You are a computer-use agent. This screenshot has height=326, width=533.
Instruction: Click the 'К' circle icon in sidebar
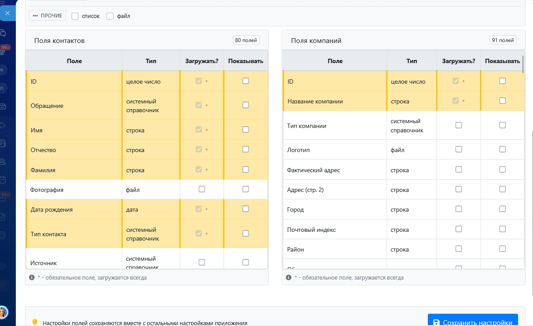pos(3,70)
